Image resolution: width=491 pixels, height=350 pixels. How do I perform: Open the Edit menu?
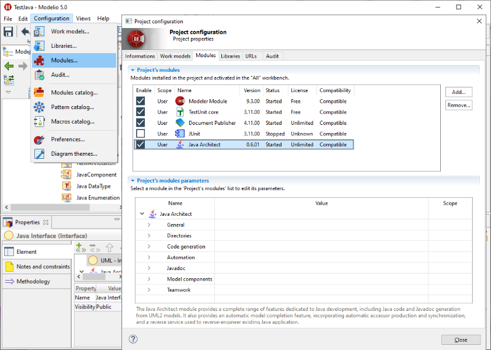(23, 19)
